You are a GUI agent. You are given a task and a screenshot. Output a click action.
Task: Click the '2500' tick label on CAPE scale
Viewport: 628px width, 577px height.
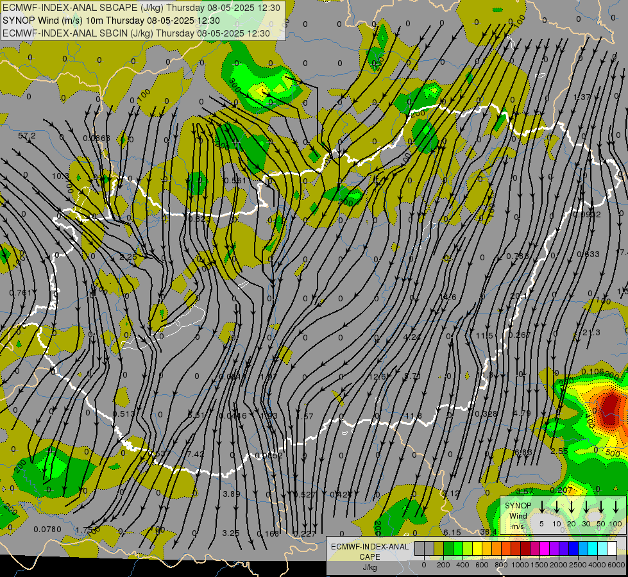point(578,565)
